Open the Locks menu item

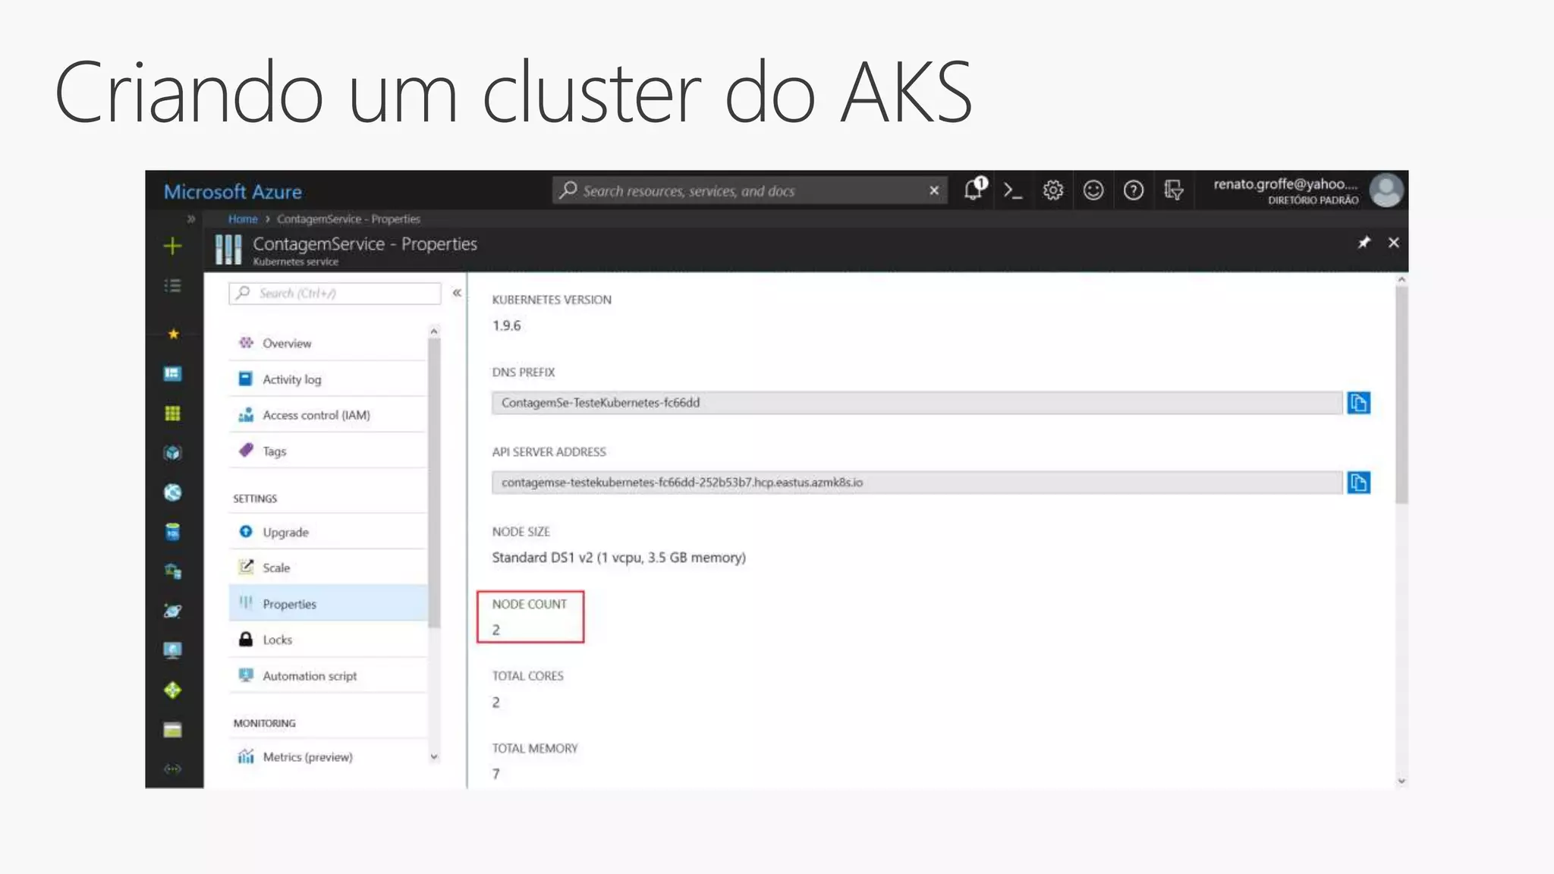pos(328,640)
